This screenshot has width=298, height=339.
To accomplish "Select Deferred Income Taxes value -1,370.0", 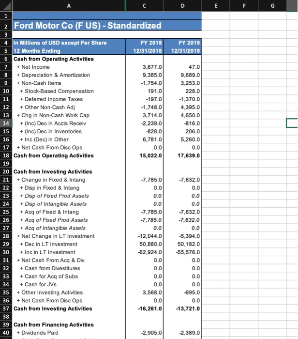I will (182, 99).
